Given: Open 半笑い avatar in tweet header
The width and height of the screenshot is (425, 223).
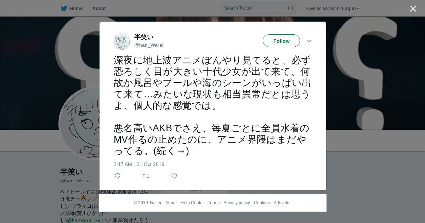Looking at the screenshot, I should [x=122, y=41].
